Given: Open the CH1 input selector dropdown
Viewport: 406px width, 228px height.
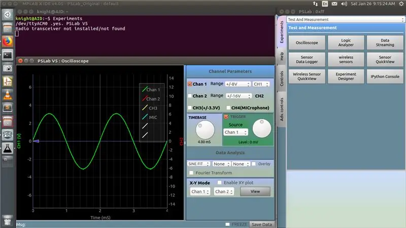Looking at the screenshot, I should [261, 84].
